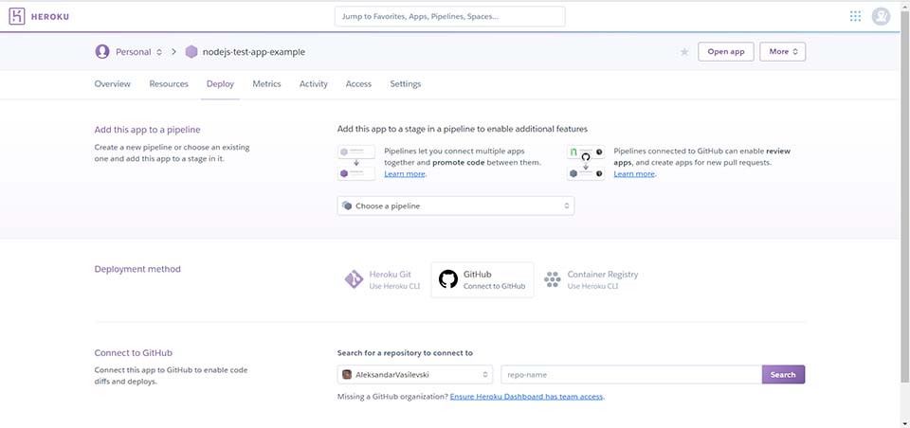This screenshot has width=910, height=428.
Task: View the Activity tab
Action: click(x=314, y=84)
